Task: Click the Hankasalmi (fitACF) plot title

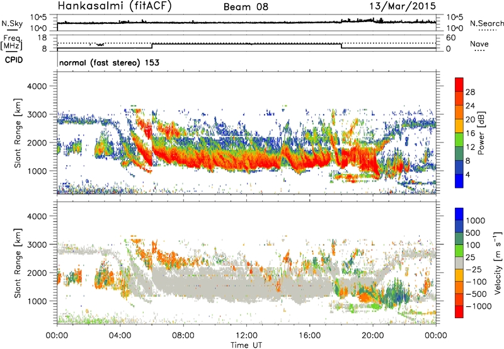Action: (x=115, y=6)
